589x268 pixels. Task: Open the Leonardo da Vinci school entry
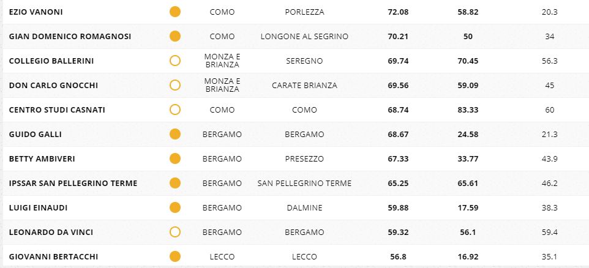(x=50, y=233)
